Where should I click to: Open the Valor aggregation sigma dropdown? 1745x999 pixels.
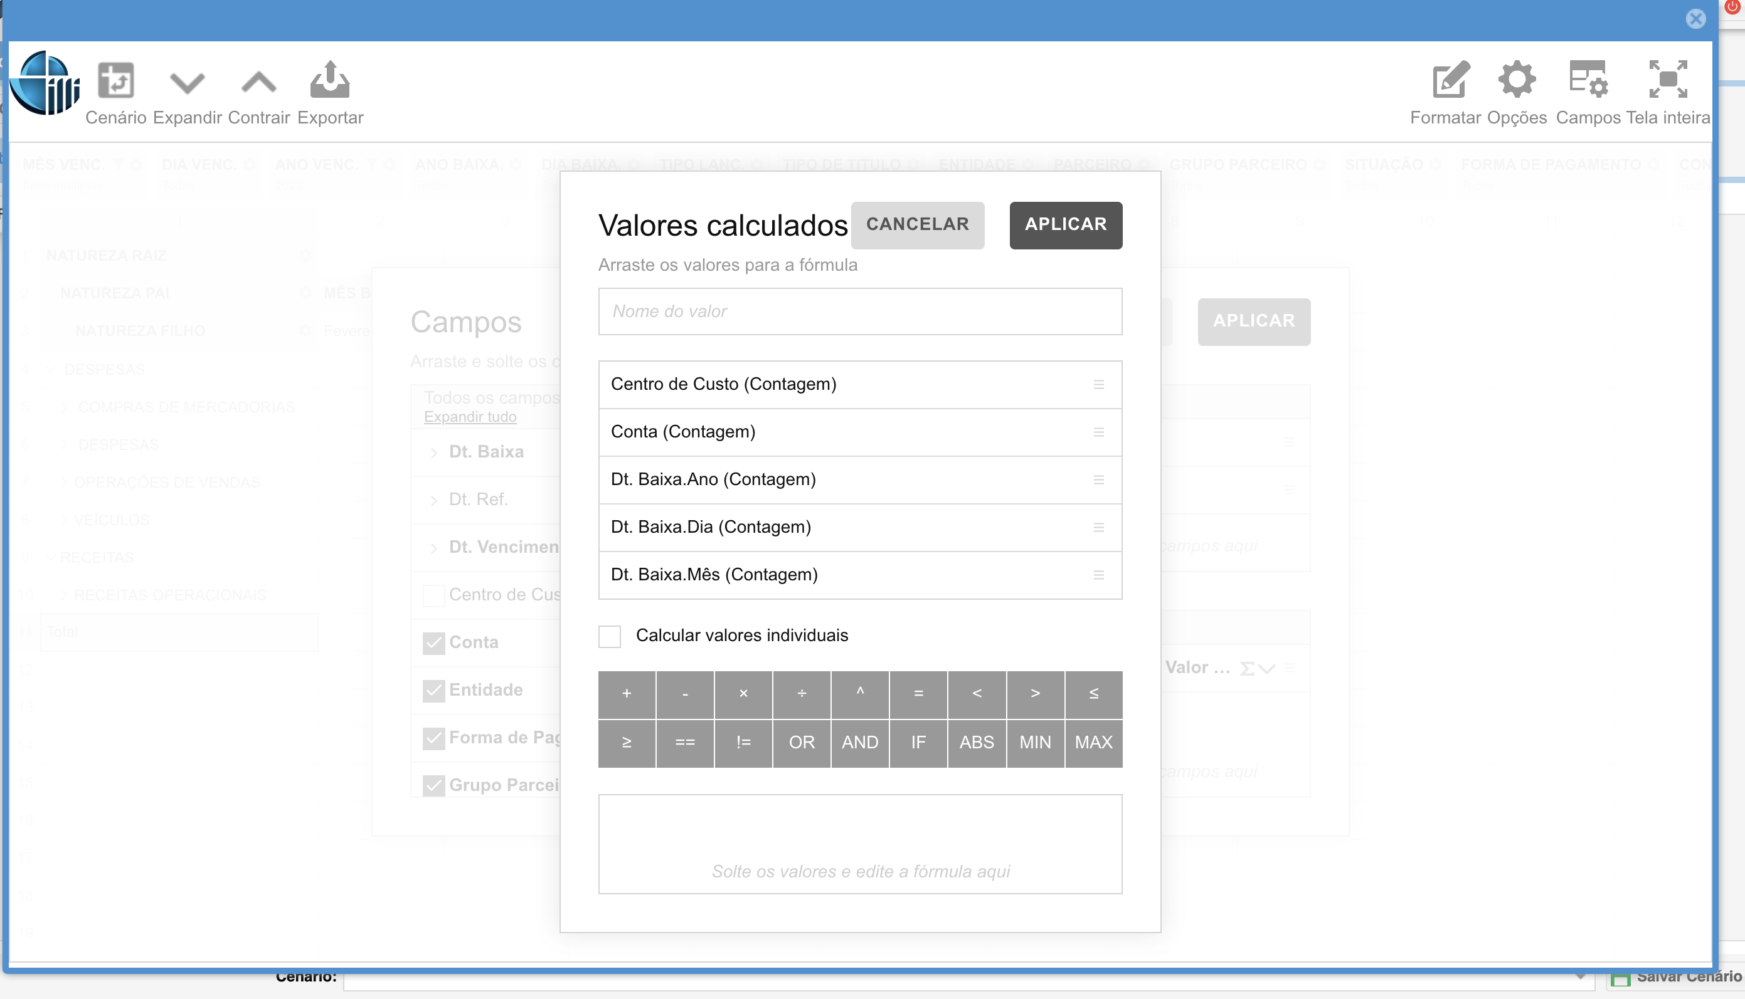pos(1256,669)
